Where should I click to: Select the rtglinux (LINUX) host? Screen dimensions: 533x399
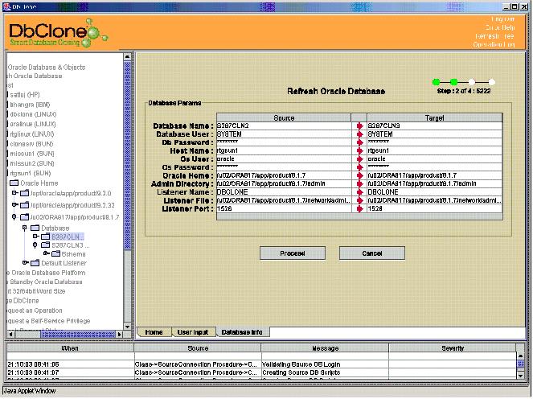click(x=32, y=134)
